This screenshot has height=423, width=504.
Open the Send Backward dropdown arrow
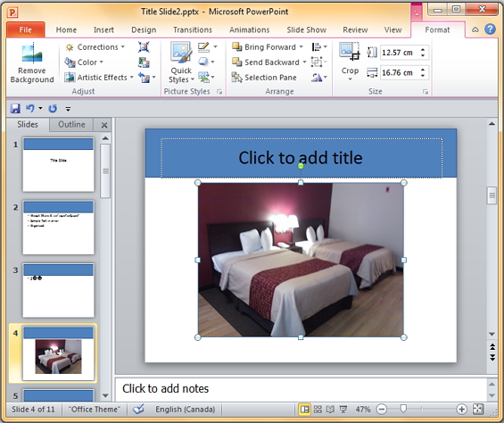(304, 62)
